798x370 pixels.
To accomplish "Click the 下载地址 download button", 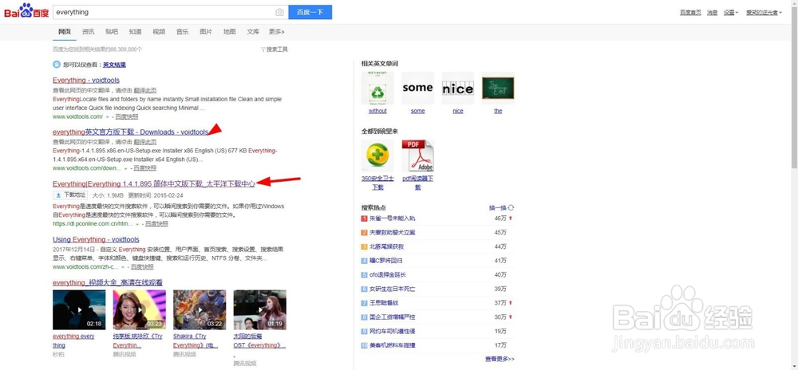I will point(70,195).
